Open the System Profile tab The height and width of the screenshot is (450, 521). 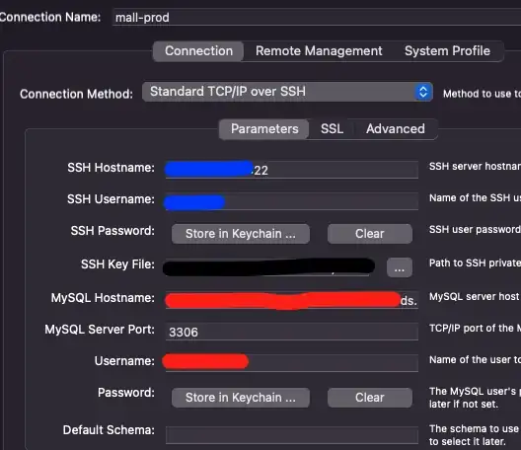tap(447, 51)
